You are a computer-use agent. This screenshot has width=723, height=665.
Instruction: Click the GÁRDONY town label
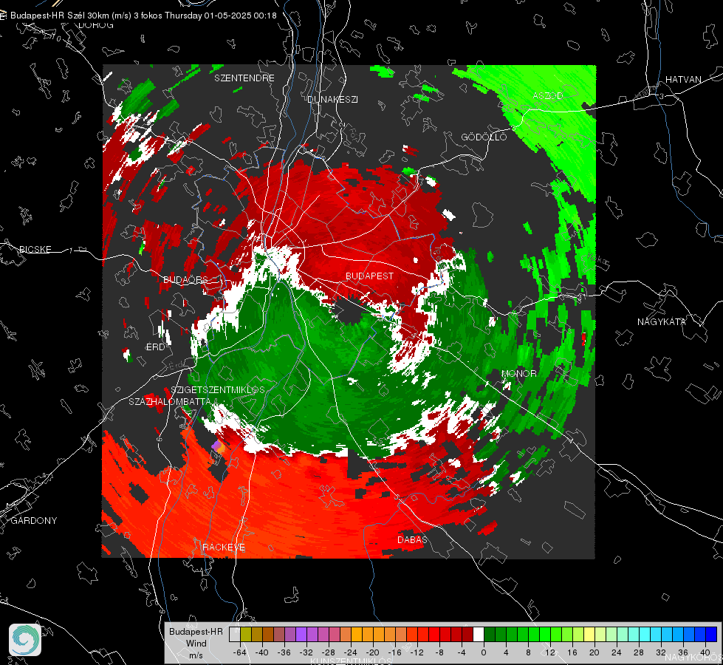(34, 521)
